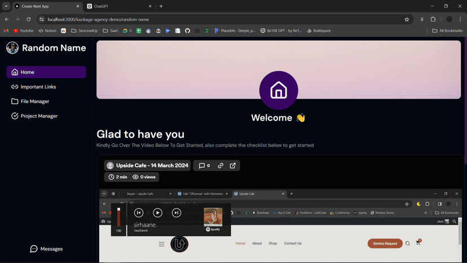
Task: Expand the All Bookmarks folder
Action: pyautogui.click(x=447, y=30)
